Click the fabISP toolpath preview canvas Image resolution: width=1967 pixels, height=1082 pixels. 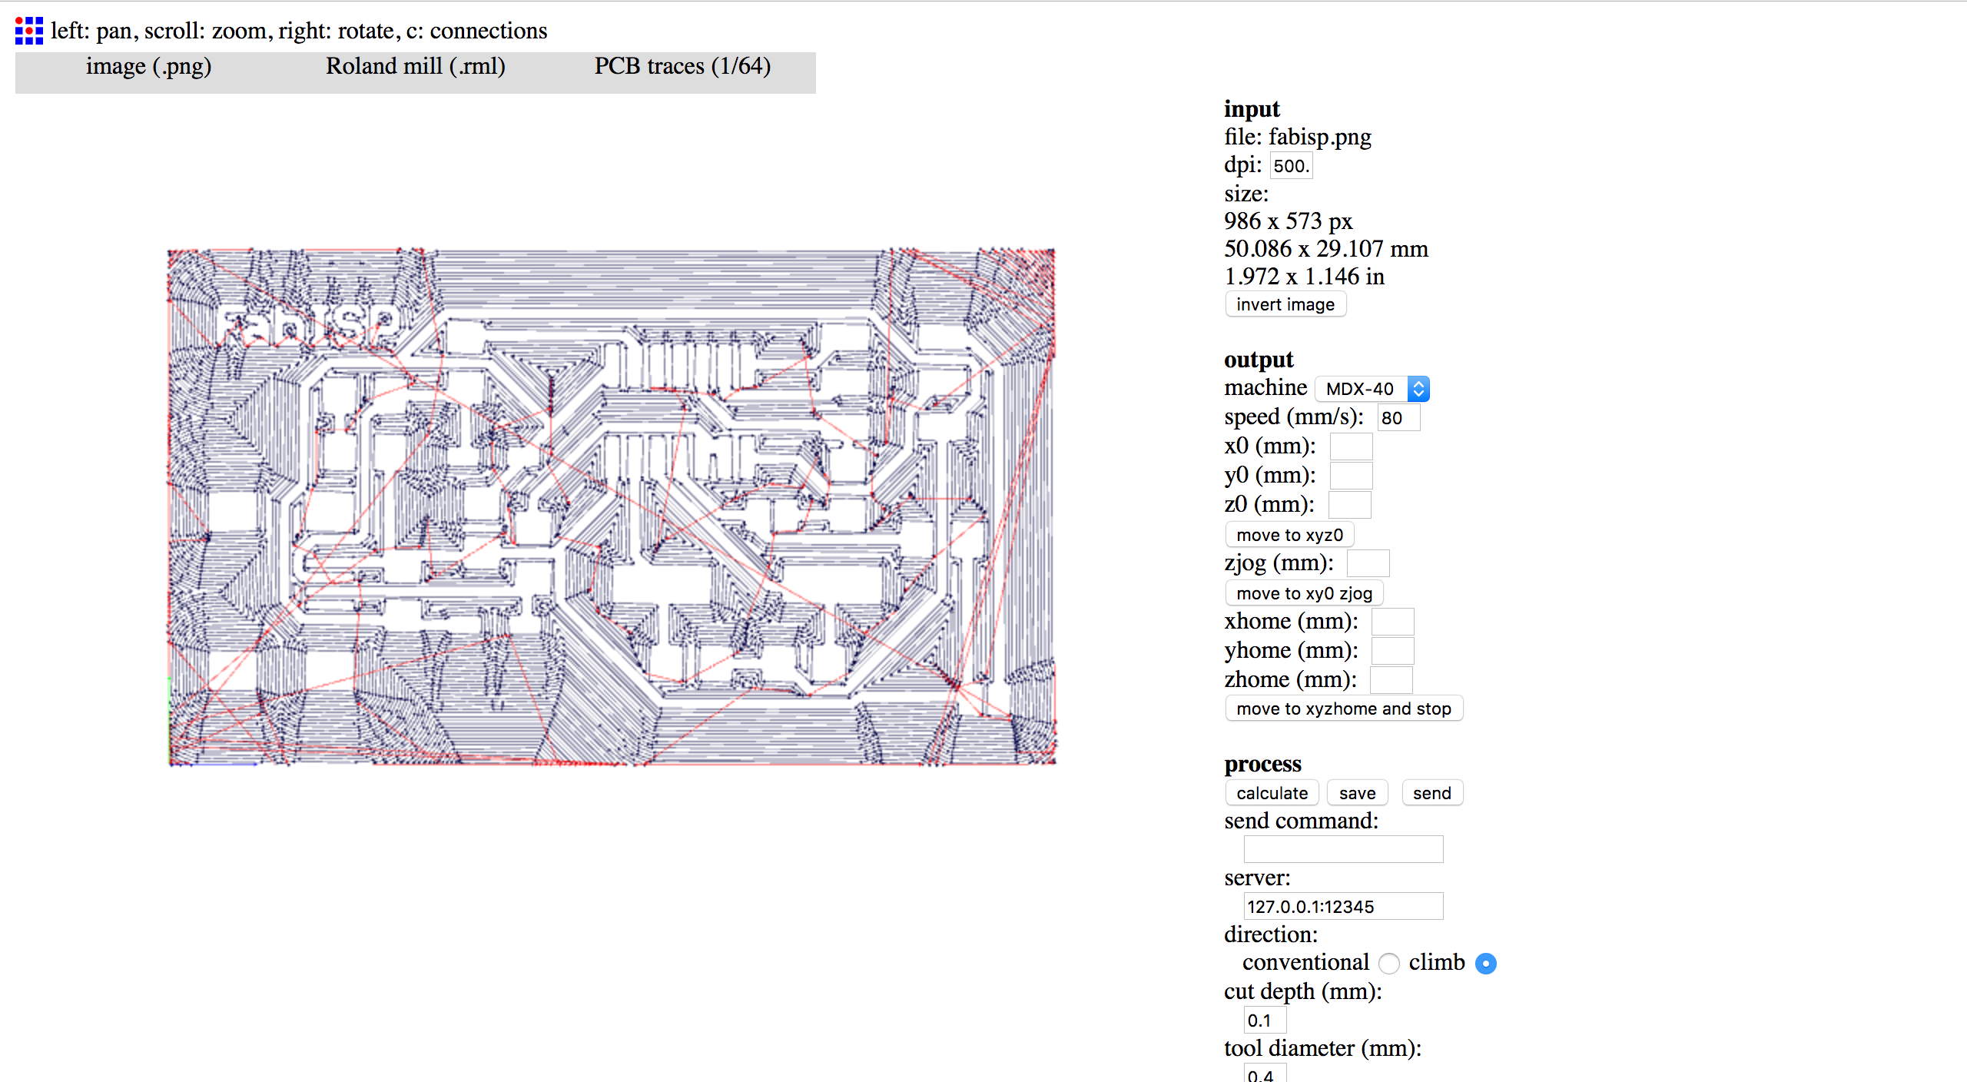click(x=612, y=507)
